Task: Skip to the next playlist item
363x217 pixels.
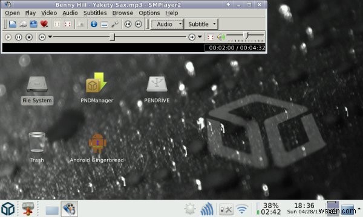Action: pos(139,24)
